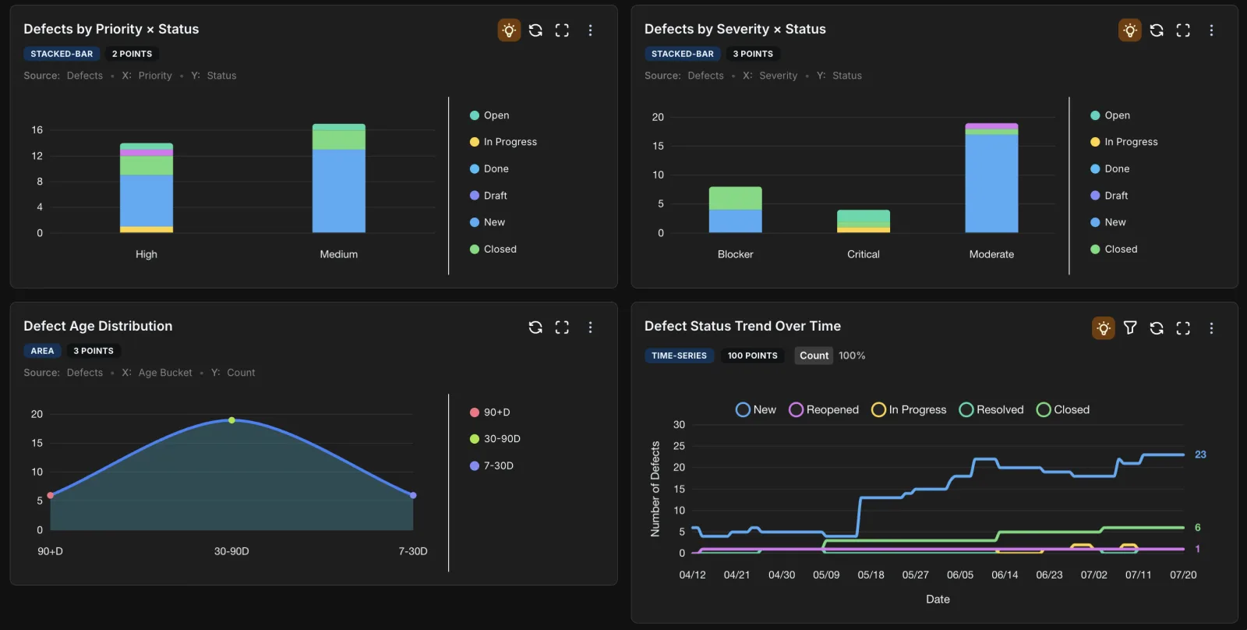Click the TIME-SERIES chart type badge

tap(679, 356)
